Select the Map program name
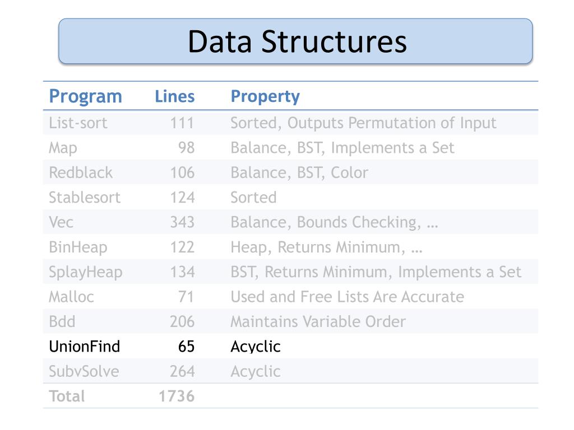 point(63,148)
